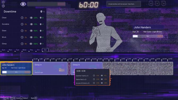The width and height of the screenshot is (178, 100).
Task: Click the skull icon in Socialize row
Action: click(x=41, y=24)
